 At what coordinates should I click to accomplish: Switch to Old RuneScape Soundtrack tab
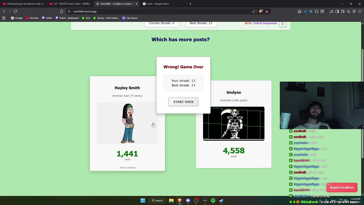click(x=23, y=4)
